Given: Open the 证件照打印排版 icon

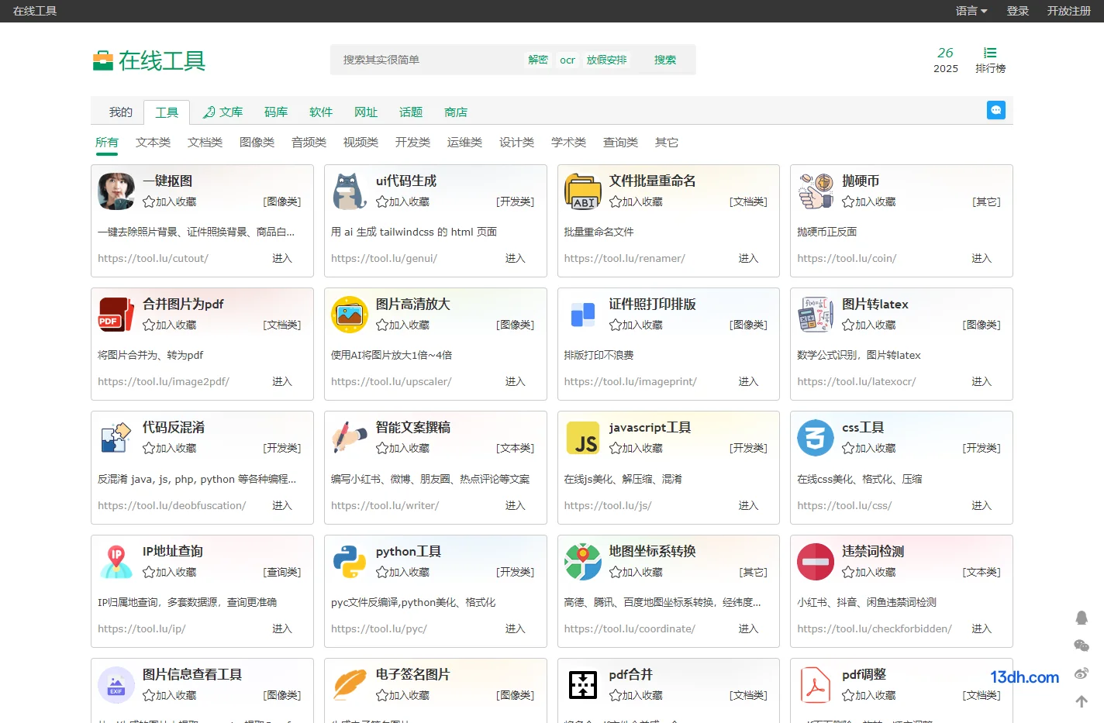Looking at the screenshot, I should pos(583,314).
